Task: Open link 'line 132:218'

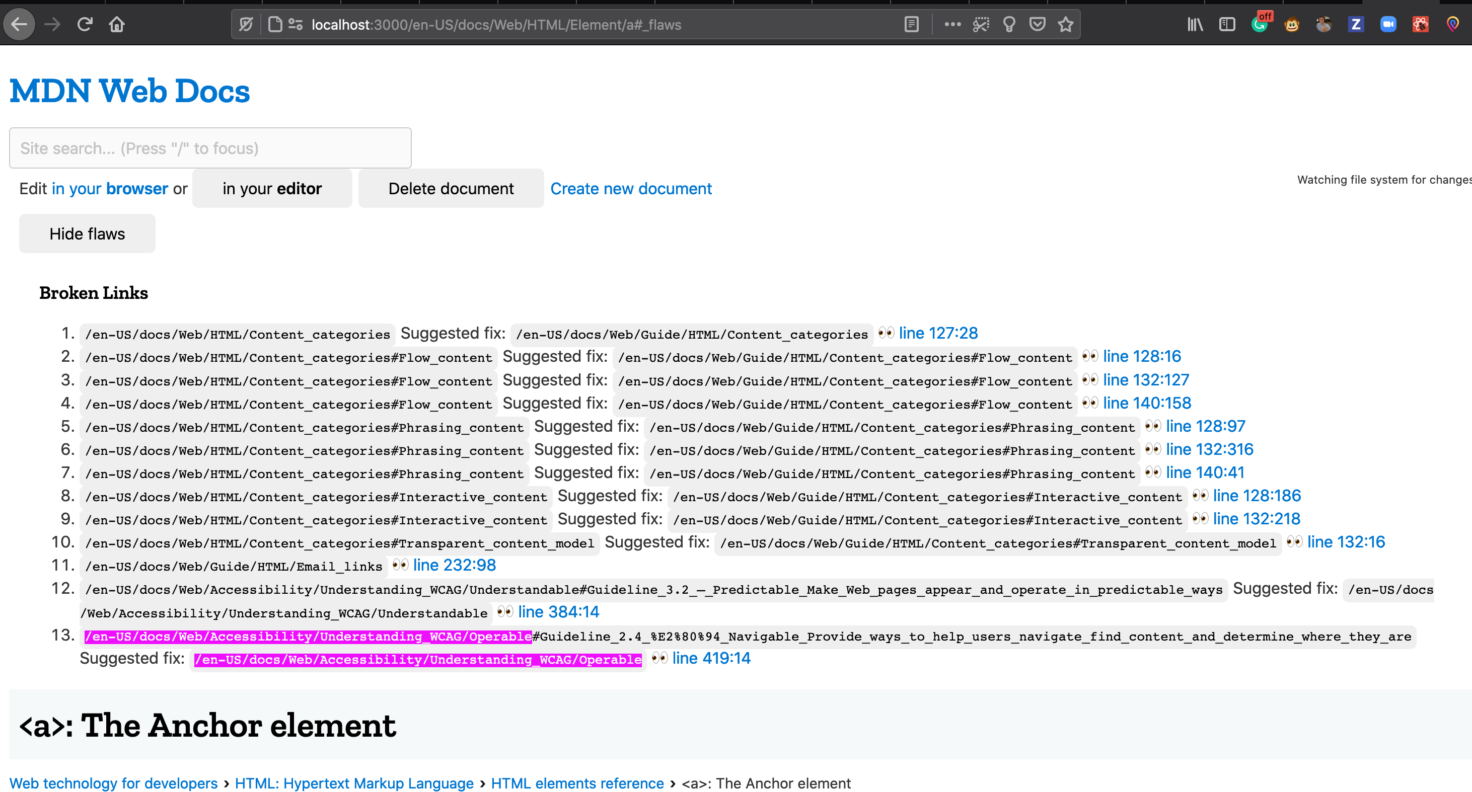Action: pyautogui.click(x=1257, y=518)
